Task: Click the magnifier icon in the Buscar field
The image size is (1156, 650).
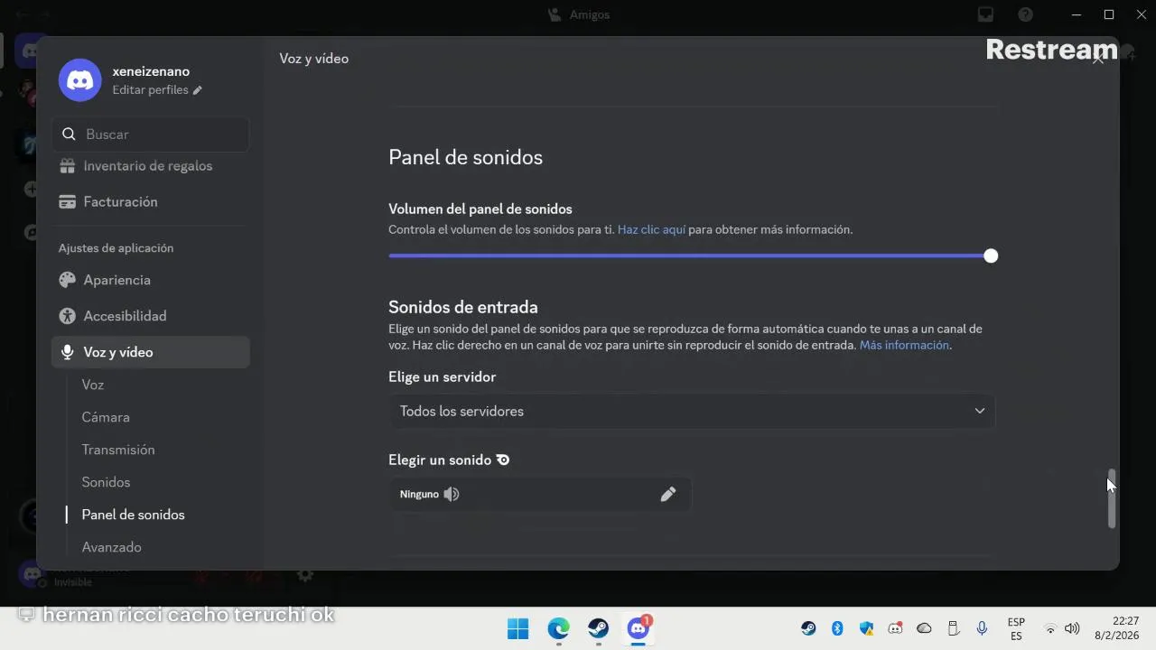Action: [69, 134]
